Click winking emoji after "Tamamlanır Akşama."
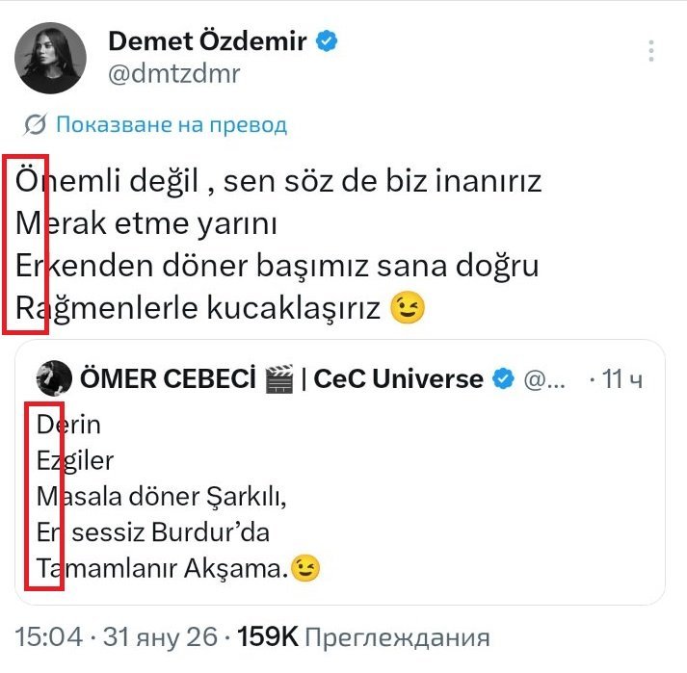This screenshot has height=673, width=687. (x=305, y=568)
